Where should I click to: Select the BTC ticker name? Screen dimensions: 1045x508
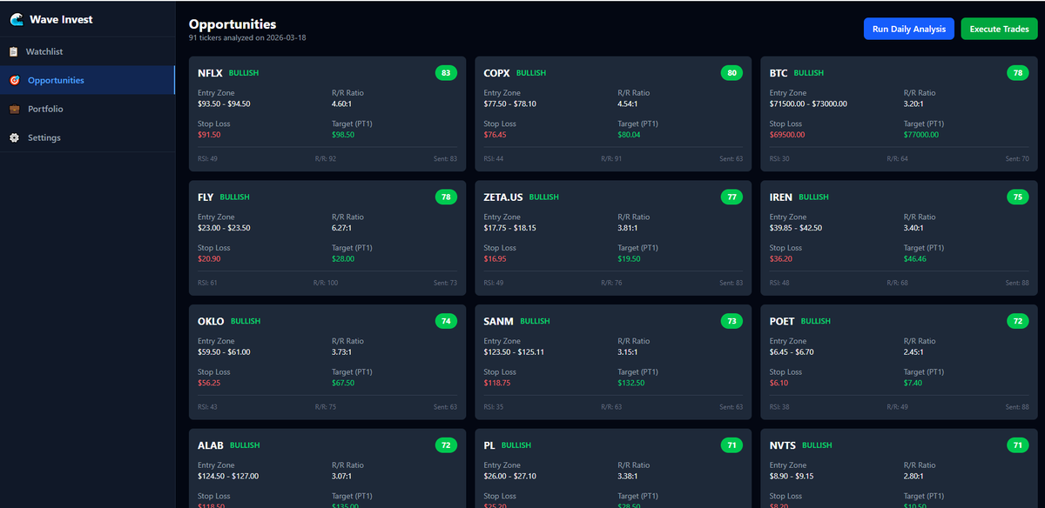[x=779, y=73]
